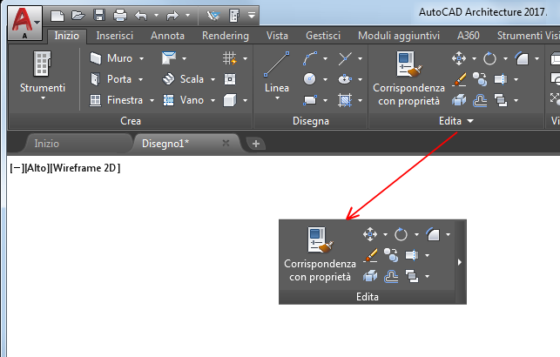Click the square-in-square icon beside Scala
This screenshot has height=357, width=560.
[230, 79]
